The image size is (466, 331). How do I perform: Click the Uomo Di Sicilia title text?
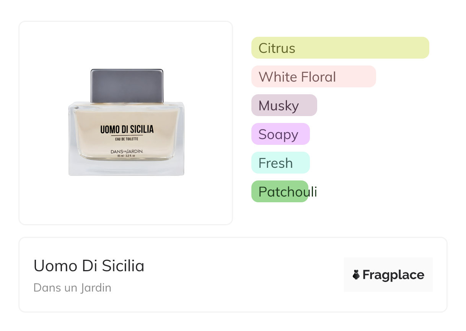(x=89, y=266)
